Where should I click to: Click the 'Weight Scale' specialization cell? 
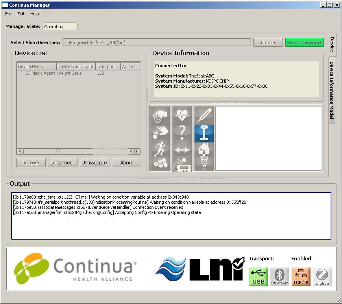pos(69,73)
